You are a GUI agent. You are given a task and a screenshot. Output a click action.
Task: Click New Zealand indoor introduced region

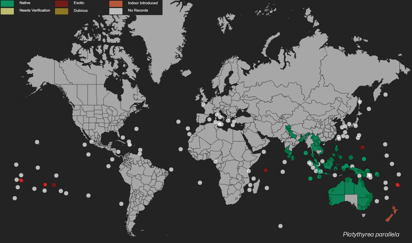point(391,214)
